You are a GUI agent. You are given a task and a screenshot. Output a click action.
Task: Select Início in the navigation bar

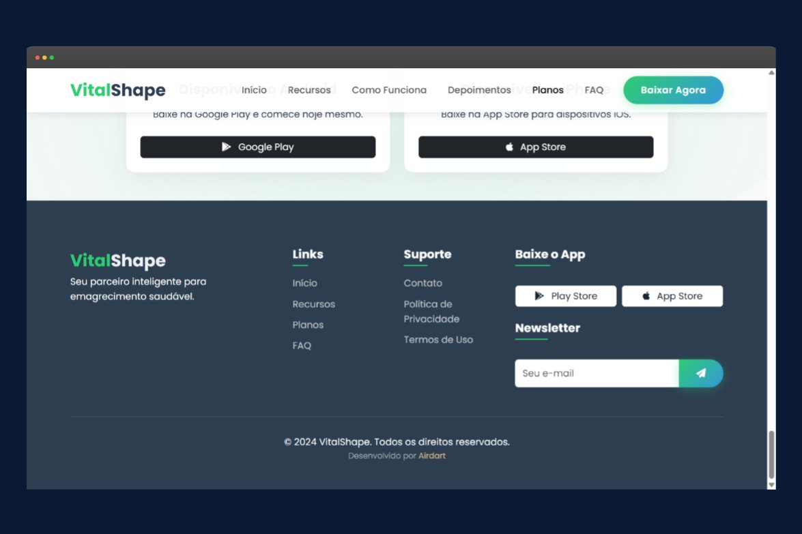point(254,89)
